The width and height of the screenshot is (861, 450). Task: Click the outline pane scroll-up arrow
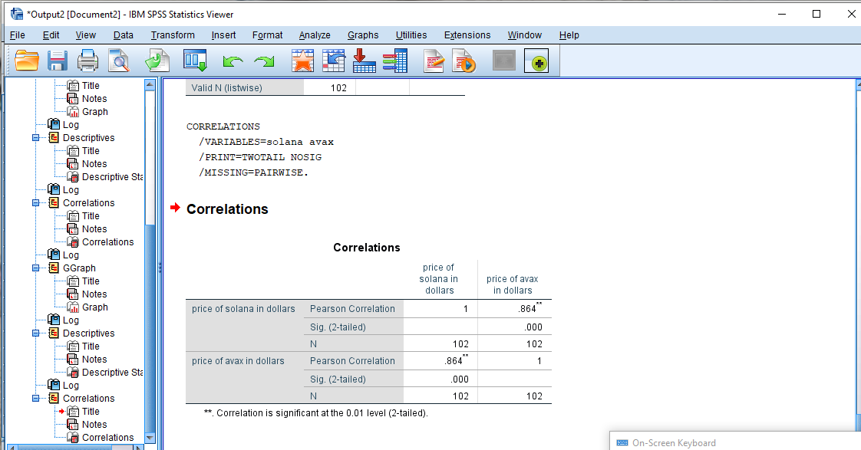tap(150, 84)
